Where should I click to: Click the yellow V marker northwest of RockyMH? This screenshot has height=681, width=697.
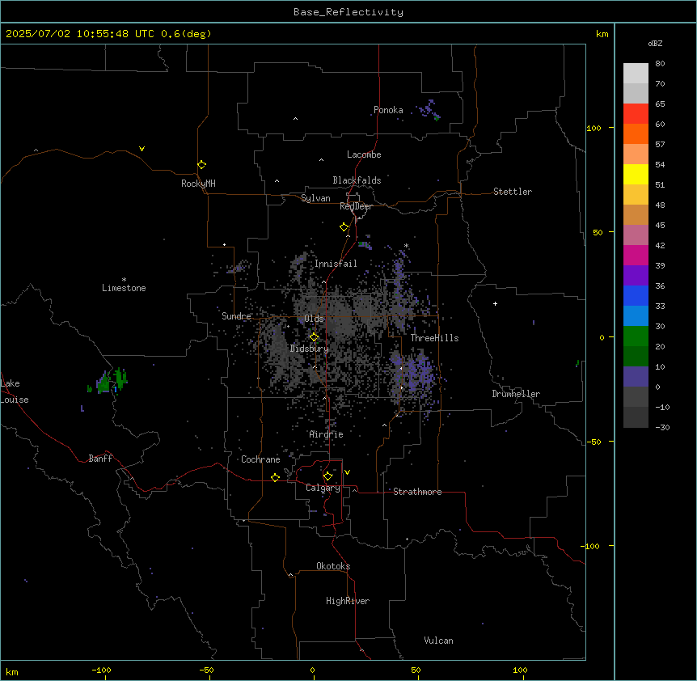(x=142, y=149)
